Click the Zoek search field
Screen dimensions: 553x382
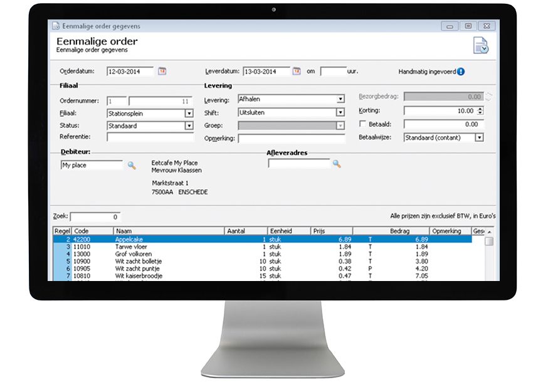tap(95, 216)
